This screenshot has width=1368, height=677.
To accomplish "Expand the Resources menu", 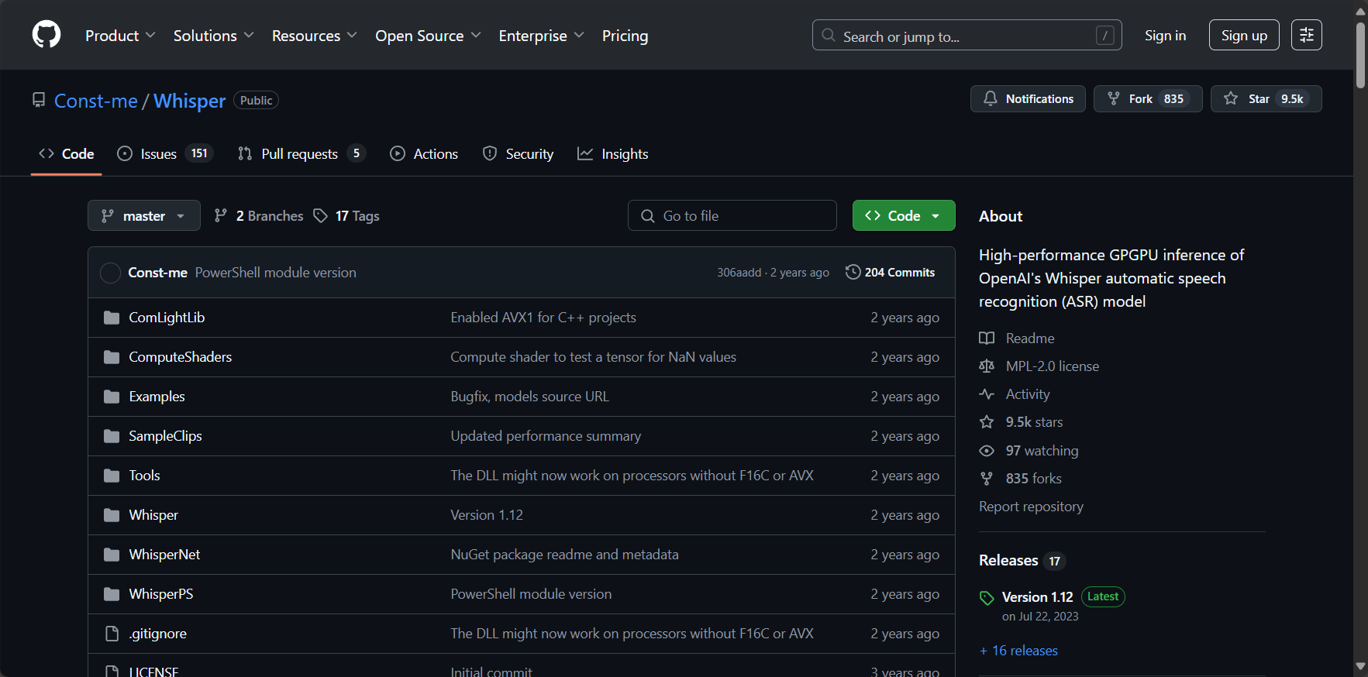I will pyautogui.click(x=314, y=36).
